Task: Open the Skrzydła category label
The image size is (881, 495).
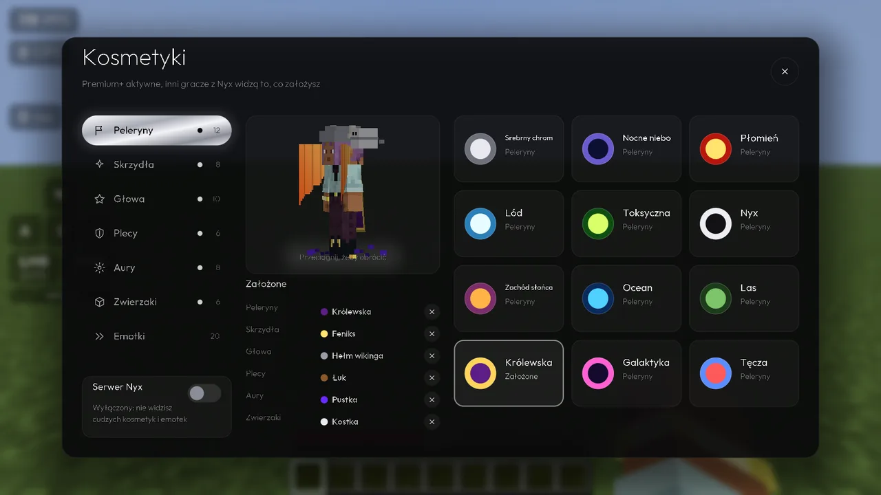Action: (x=134, y=164)
